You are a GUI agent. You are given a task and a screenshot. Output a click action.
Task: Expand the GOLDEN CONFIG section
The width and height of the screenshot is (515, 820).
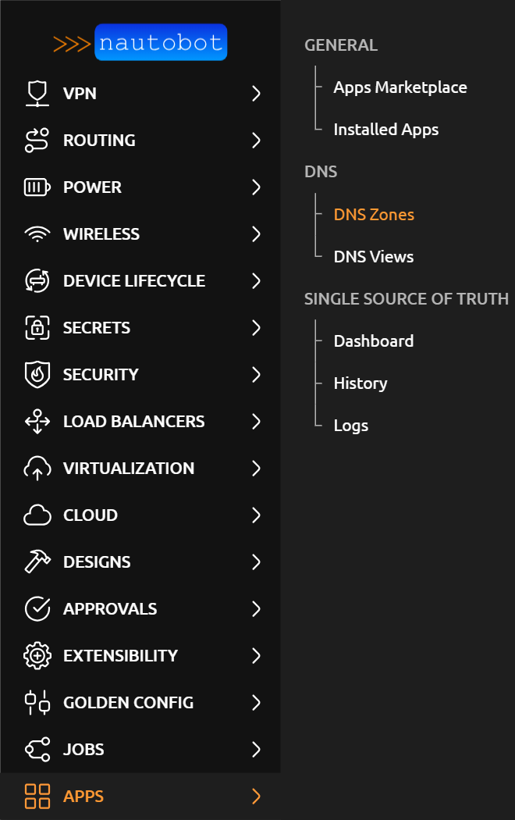point(256,702)
